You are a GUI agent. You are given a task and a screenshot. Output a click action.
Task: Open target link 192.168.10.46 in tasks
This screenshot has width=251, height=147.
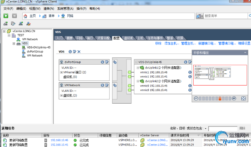(59, 140)
